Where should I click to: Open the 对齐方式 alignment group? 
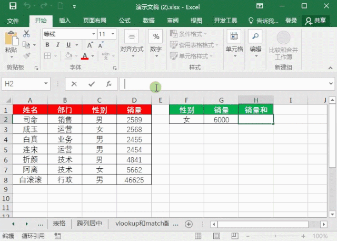pyautogui.click(x=132, y=44)
